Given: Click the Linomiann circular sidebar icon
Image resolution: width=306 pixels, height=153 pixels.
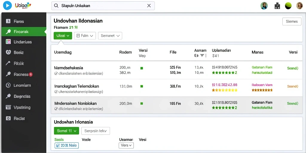Looking at the screenshot, I should click(x=8, y=85).
